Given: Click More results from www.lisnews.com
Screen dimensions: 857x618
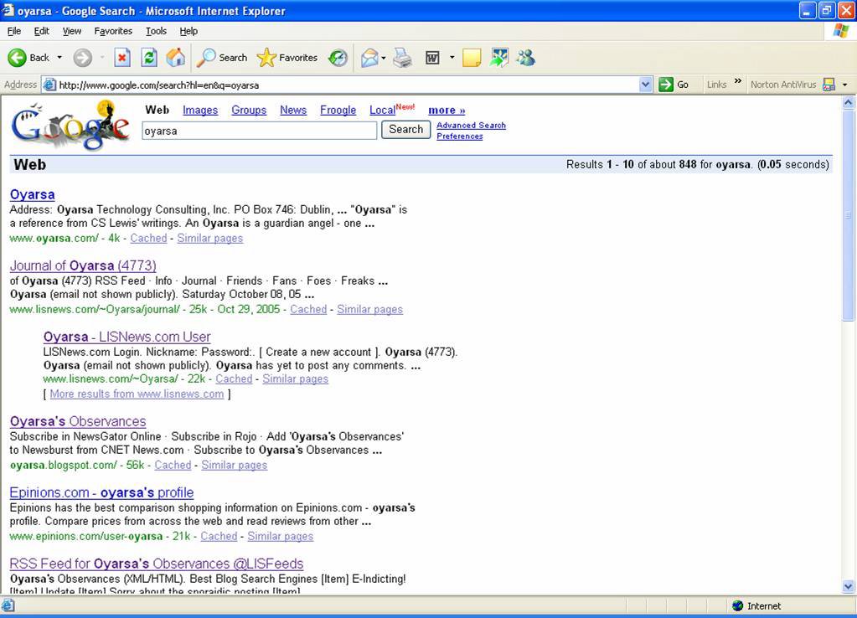Looking at the screenshot, I should tap(137, 394).
